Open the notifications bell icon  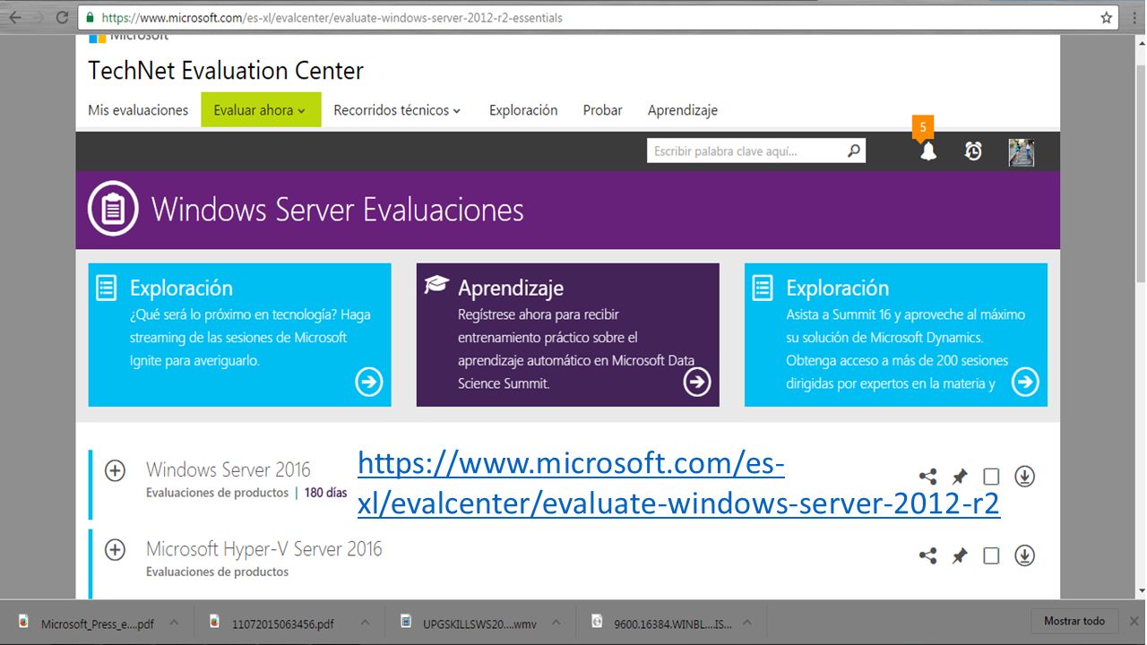[x=928, y=151]
